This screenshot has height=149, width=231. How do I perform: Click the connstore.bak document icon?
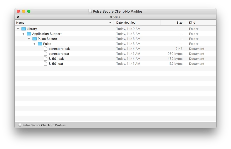(46, 49)
